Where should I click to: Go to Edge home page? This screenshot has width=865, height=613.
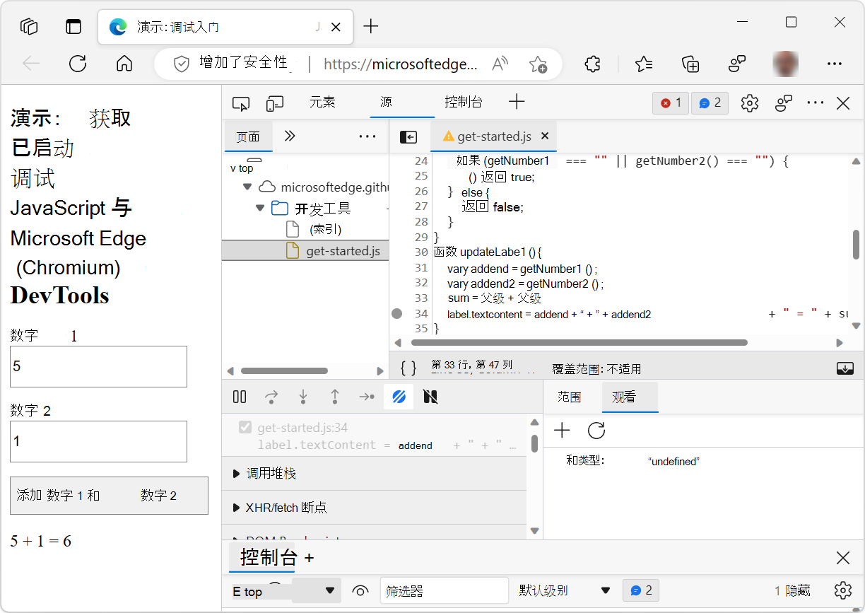[124, 64]
